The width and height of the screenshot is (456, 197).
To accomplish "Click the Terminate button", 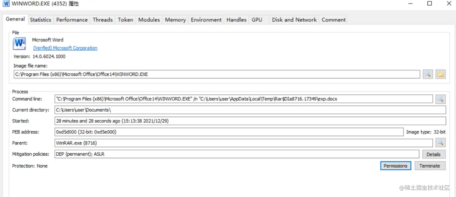I will (430, 166).
